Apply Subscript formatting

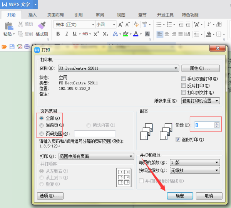click(x=105, y=34)
